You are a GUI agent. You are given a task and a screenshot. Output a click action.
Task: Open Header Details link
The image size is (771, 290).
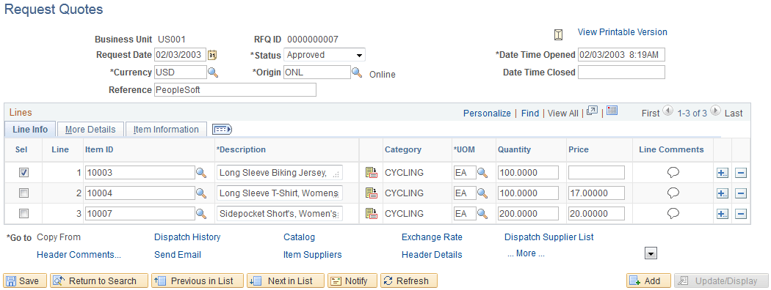432,255
